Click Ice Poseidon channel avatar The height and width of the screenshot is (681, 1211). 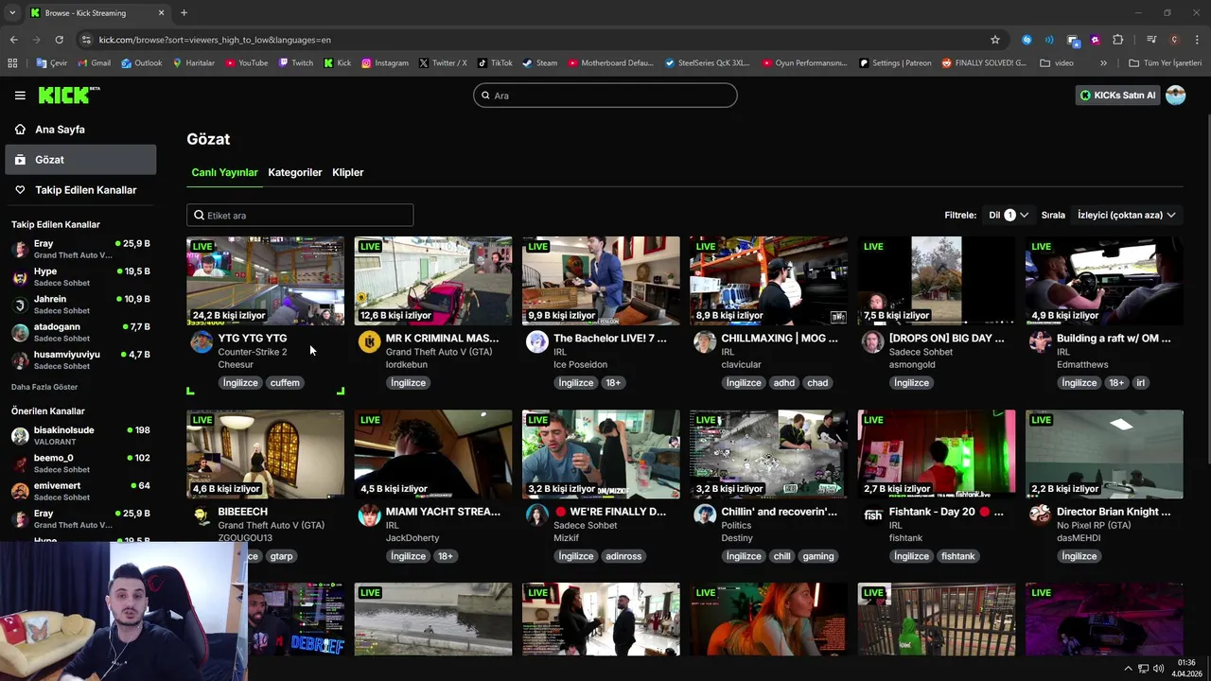(x=536, y=341)
